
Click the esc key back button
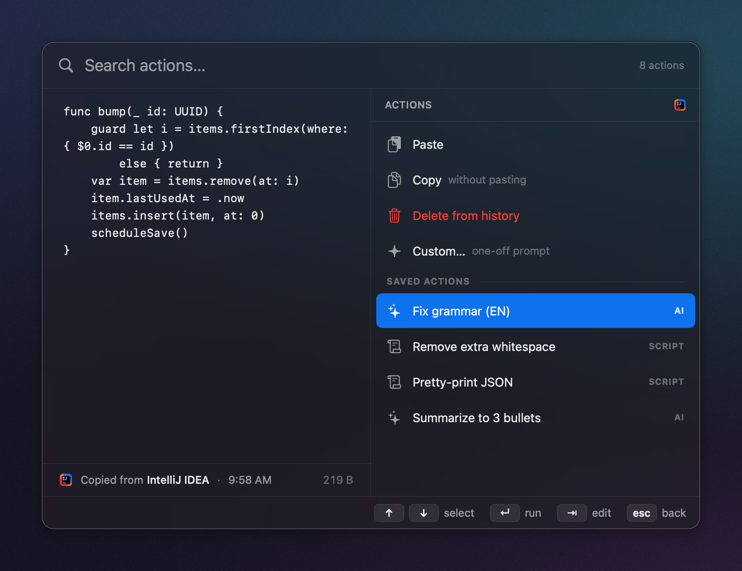[x=641, y=513]
